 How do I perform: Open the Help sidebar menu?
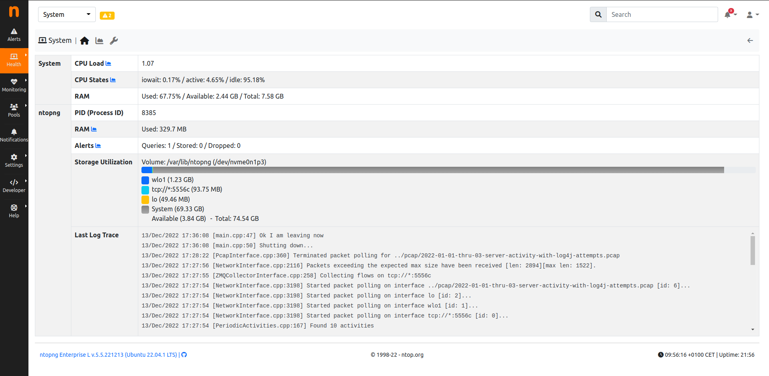[14, 211]
